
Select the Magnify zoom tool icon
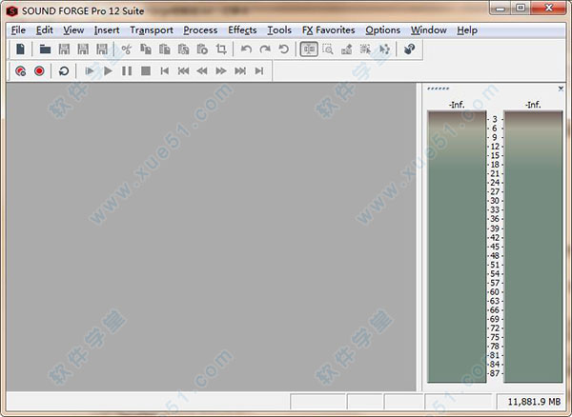[x=328, y=50]
